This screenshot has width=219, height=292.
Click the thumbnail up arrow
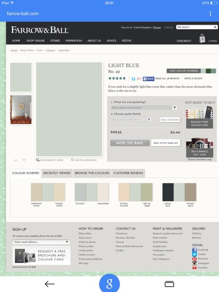(x=16, y=160)
